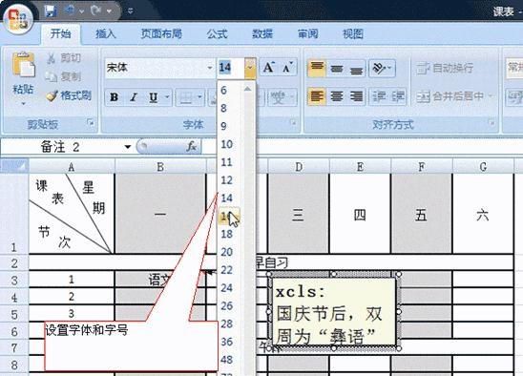Toggle 自动换行 wrap text
This screenshot has height=376, width=523.
(x=445, y=68)
